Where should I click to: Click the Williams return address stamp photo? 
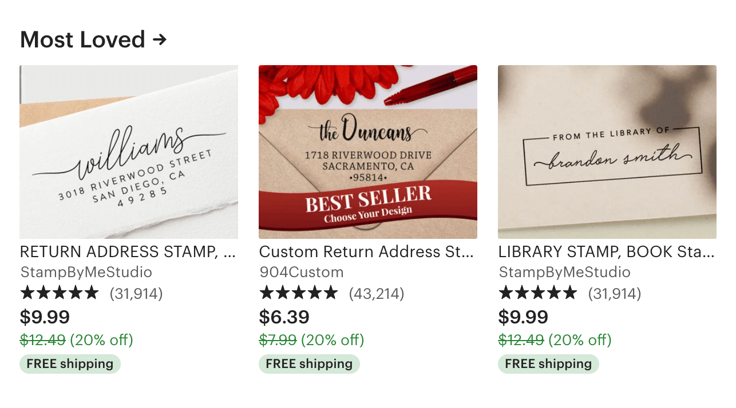pyautogui.click(x=128, y=151)
